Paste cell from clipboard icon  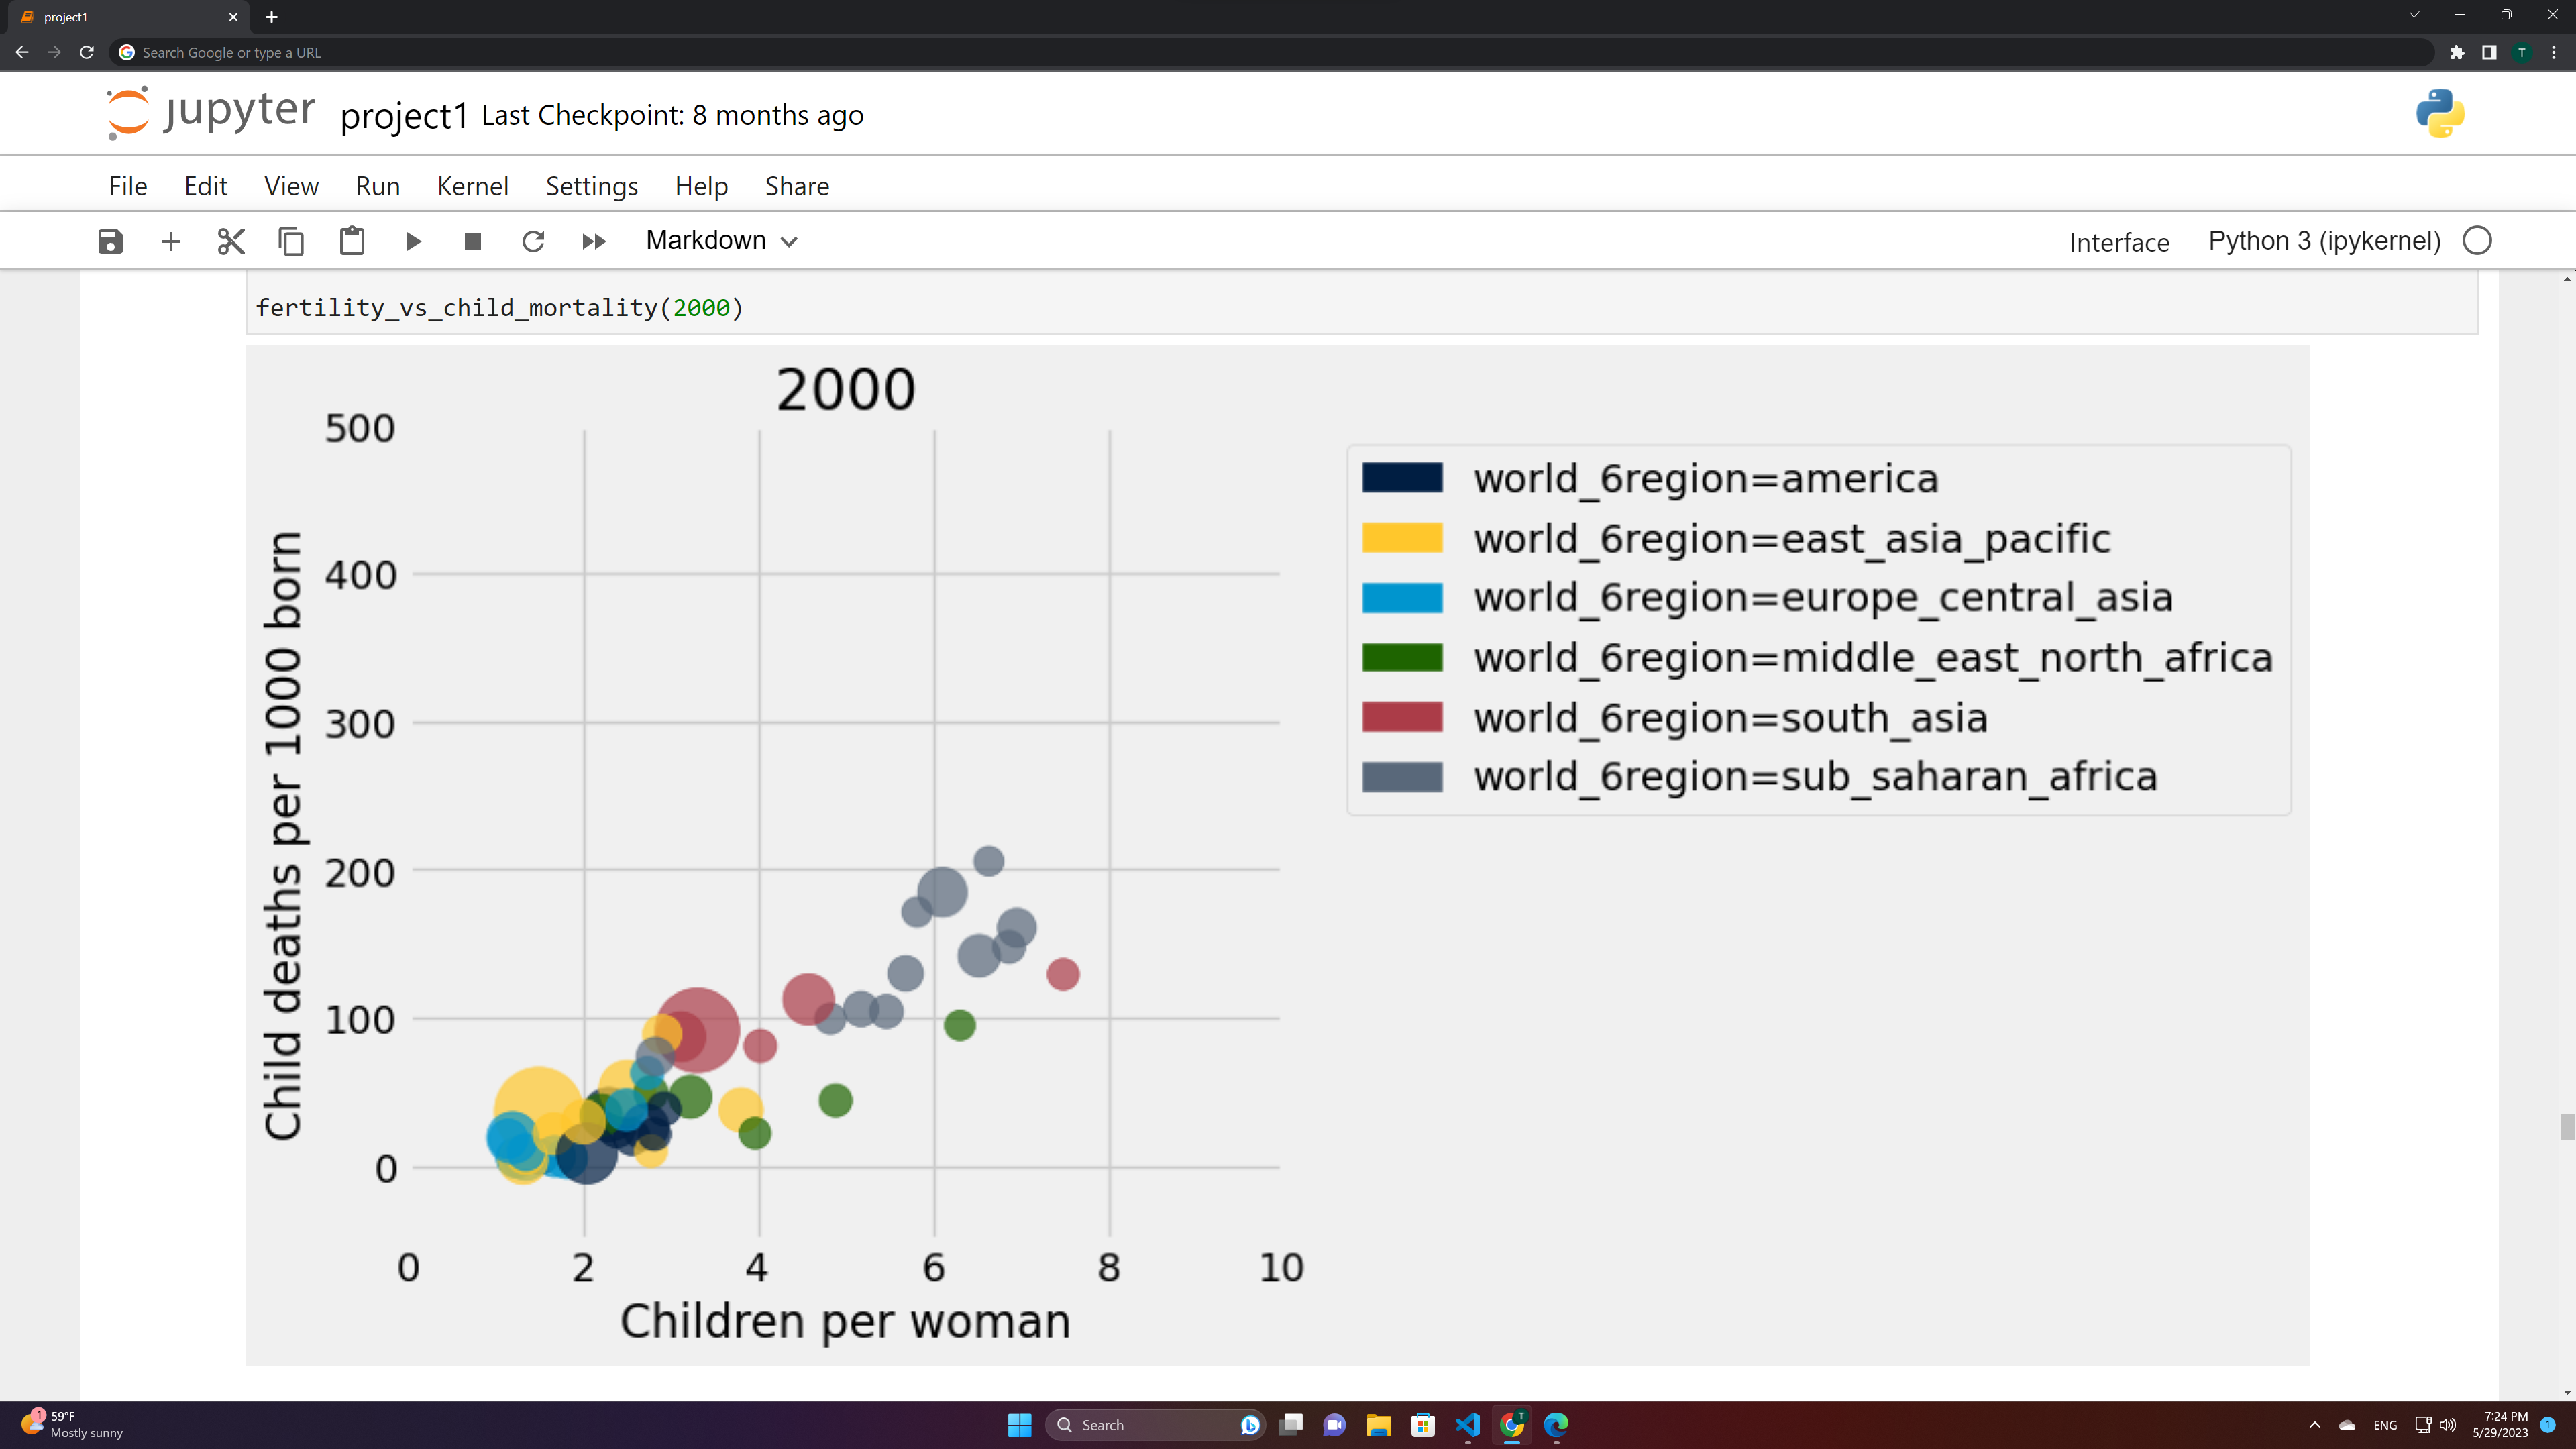tap(352, 241)
